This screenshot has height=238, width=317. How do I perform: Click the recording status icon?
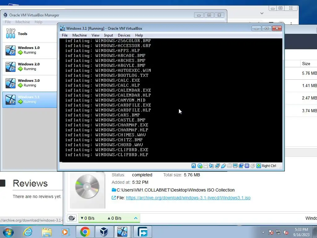pos(241,166)
